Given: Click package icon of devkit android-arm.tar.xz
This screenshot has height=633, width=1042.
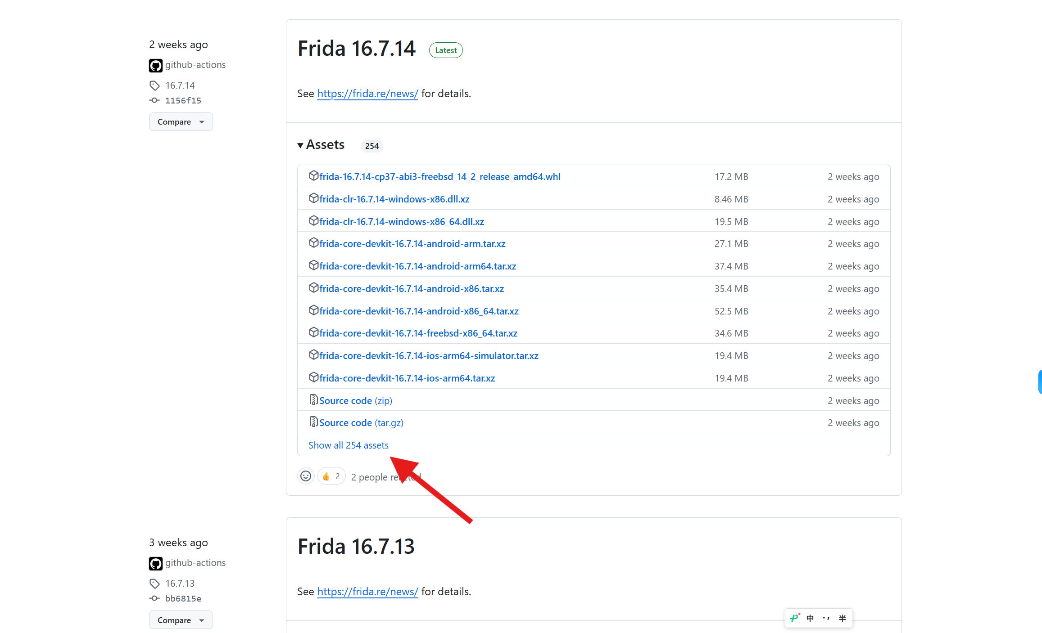Looking at the screenshot, I should (x=313, y=243).
